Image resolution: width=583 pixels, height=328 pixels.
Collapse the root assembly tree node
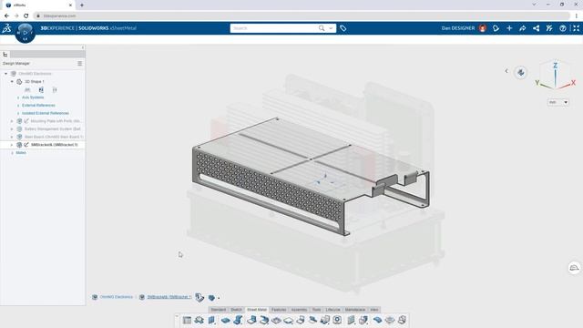[x=6, y=74]
